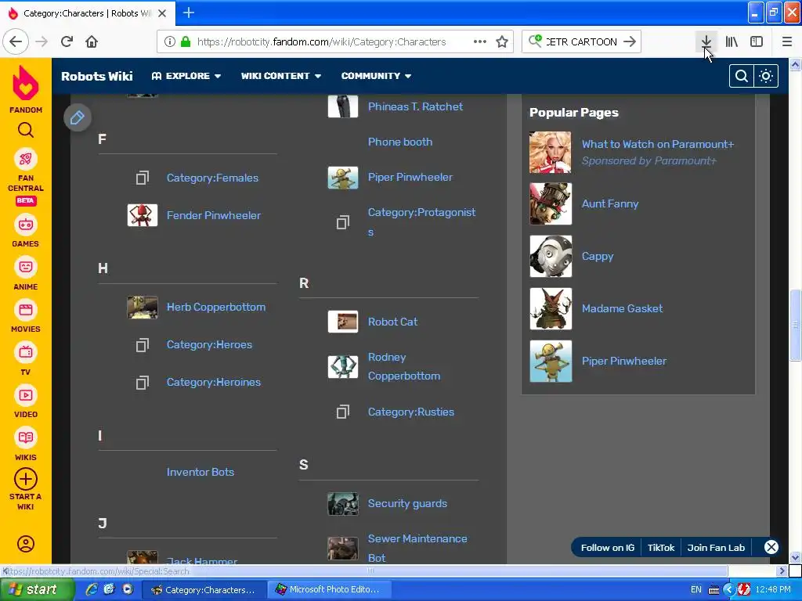Open the Security guards link
This screenshot has width=802, height=601.
(x=407, y=503)
